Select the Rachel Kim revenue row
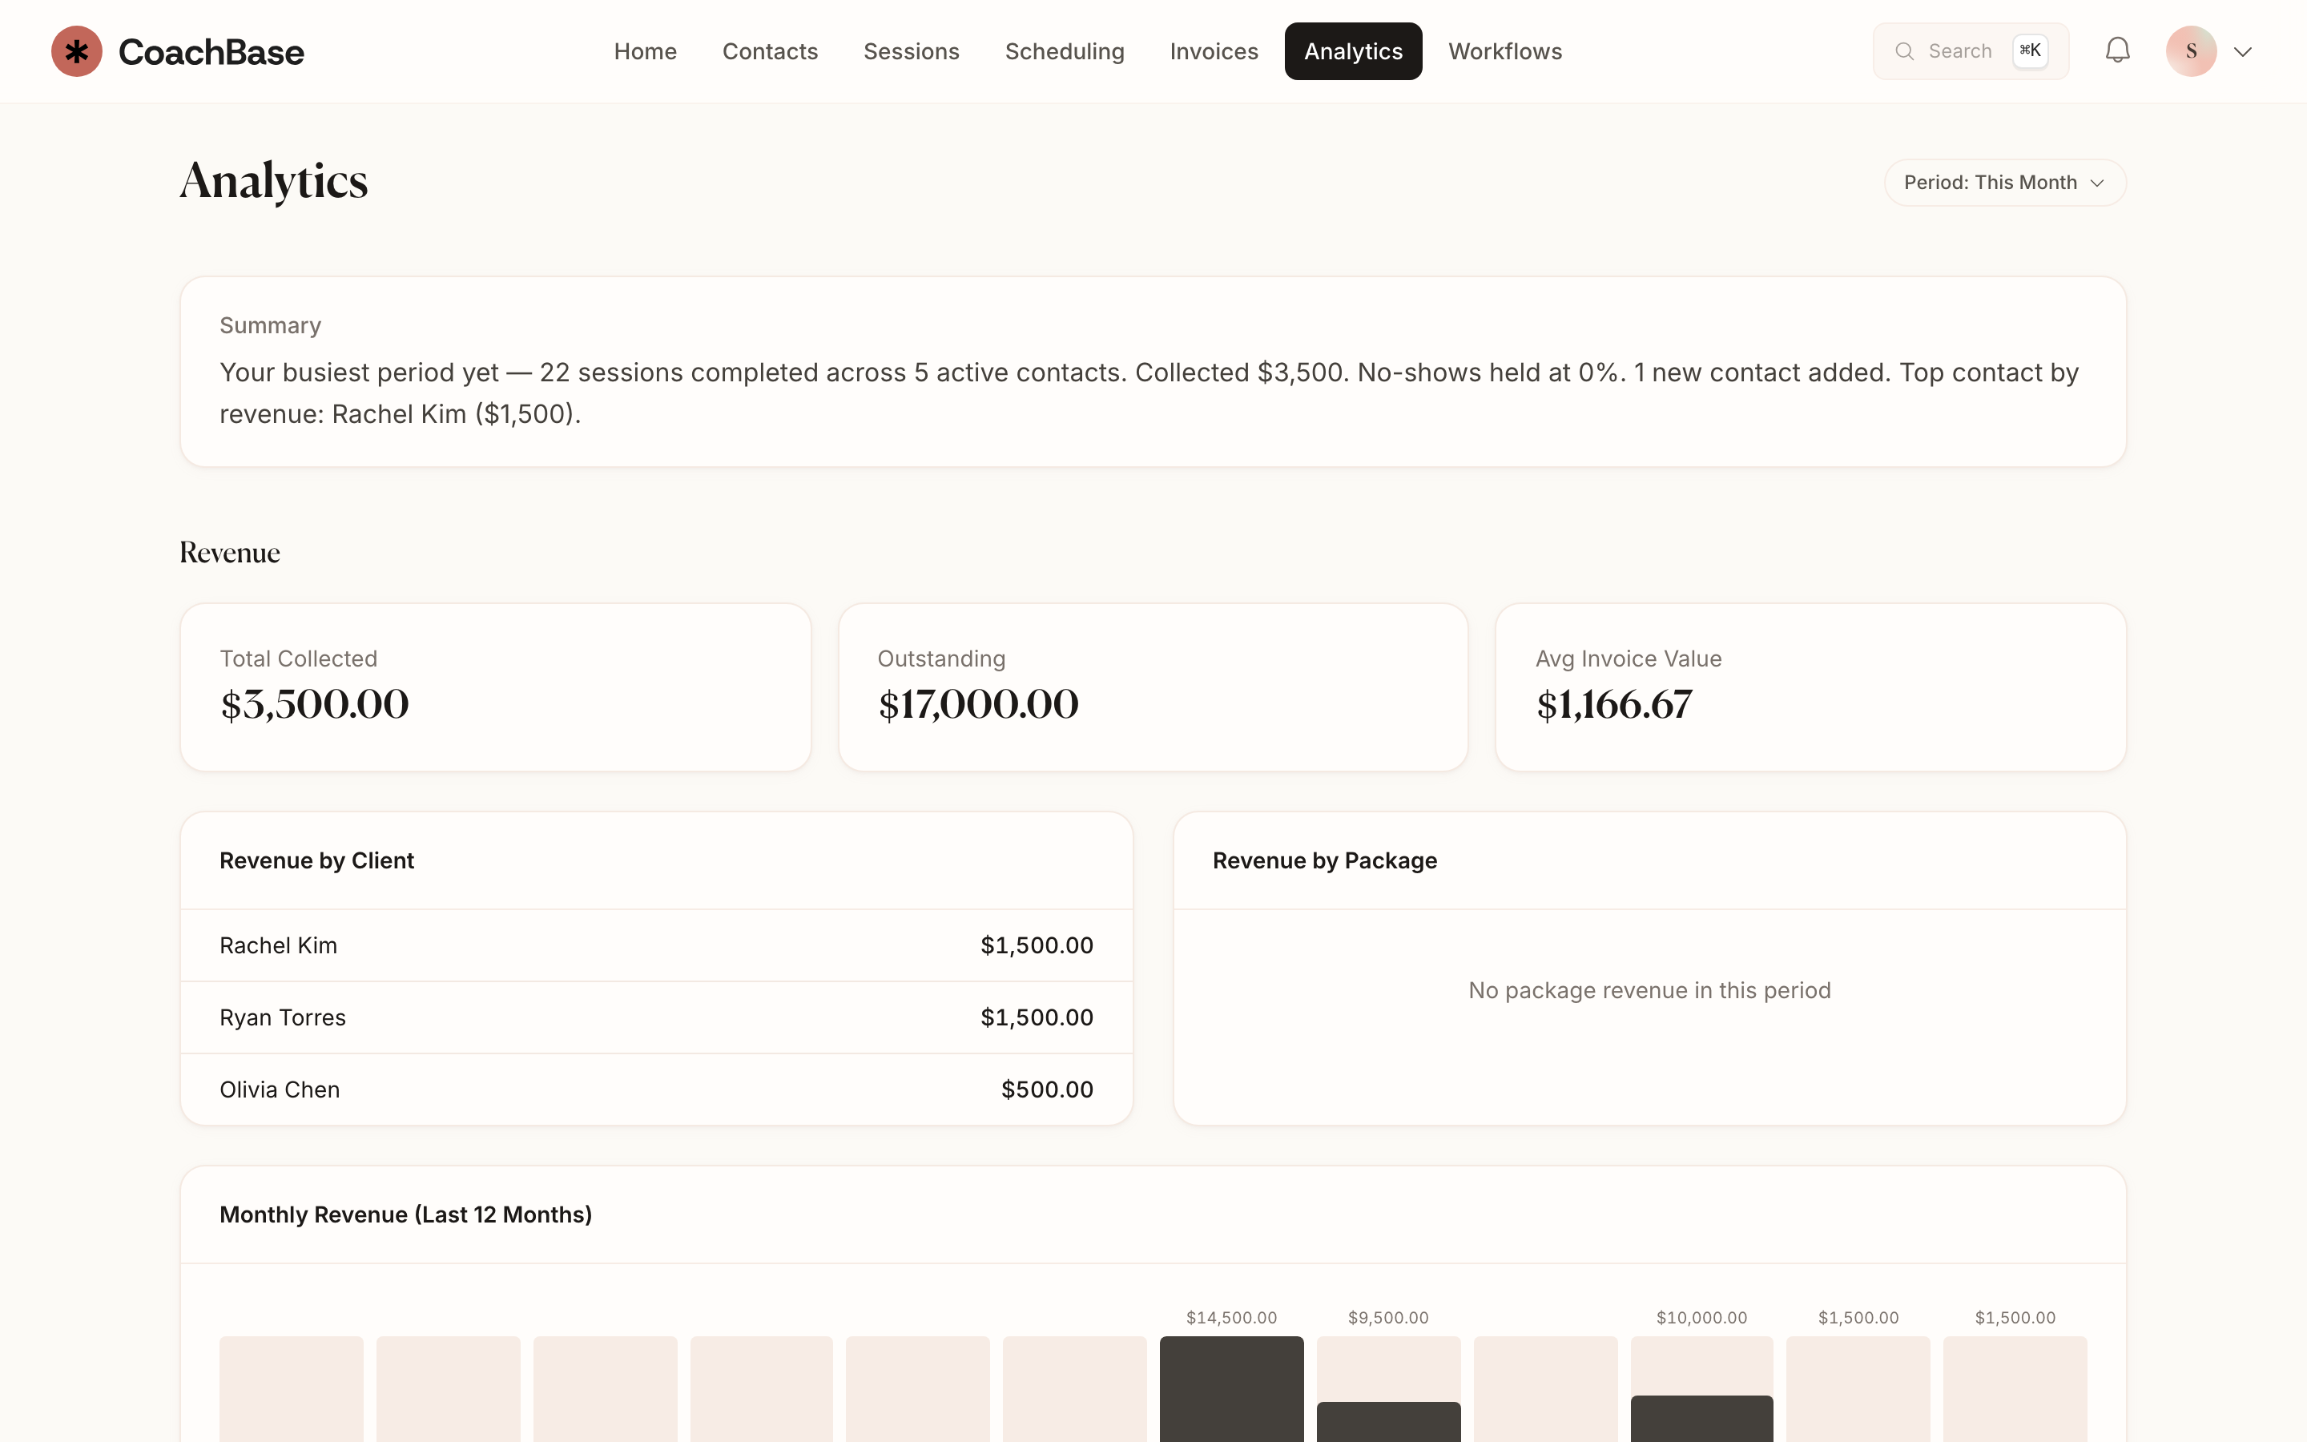 (657, 945)
